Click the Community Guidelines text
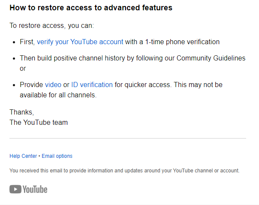259x205 pixels. pyautogui.click(x=211, y=58)
